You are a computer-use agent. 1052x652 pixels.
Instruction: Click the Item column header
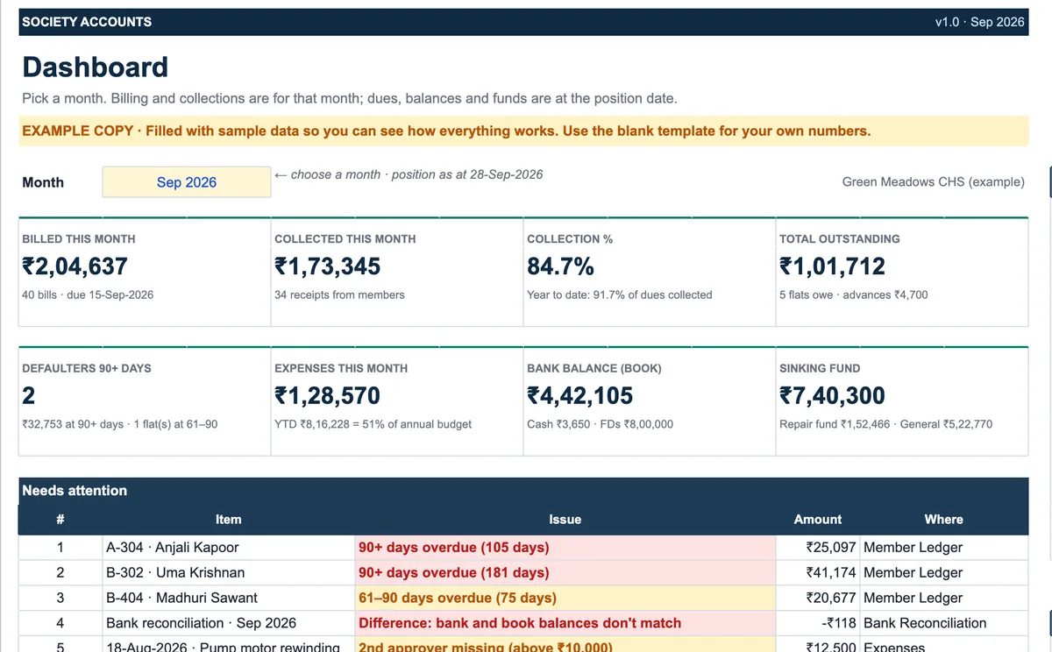229,520
